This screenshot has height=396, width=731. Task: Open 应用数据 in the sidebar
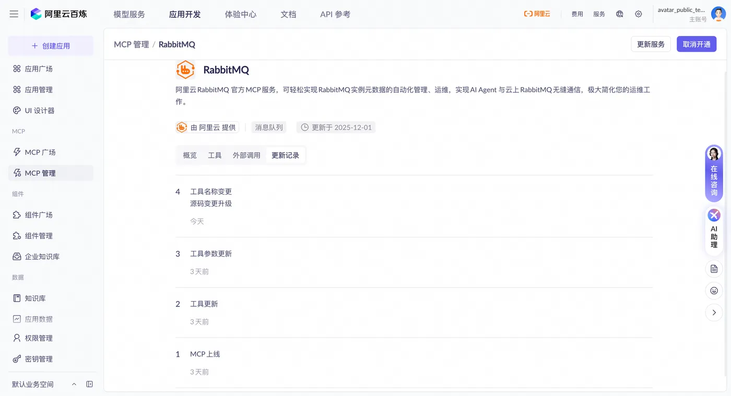tap(51, 319)
